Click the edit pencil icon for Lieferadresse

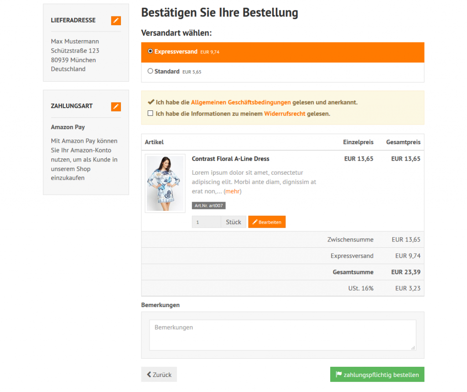pyautogui.click(x=116, y=21)
